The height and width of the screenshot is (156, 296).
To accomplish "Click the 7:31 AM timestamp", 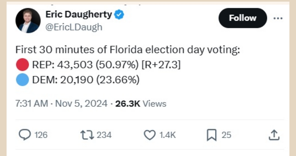I will (32, 104).
